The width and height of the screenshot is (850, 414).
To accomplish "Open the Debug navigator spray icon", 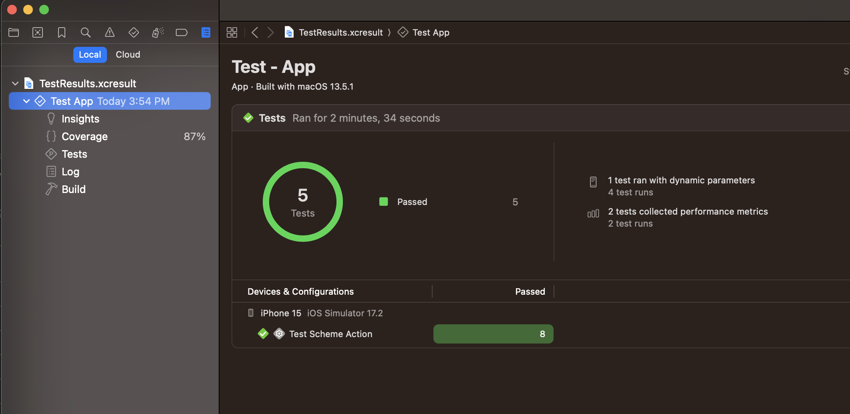I will pos(158,32).
